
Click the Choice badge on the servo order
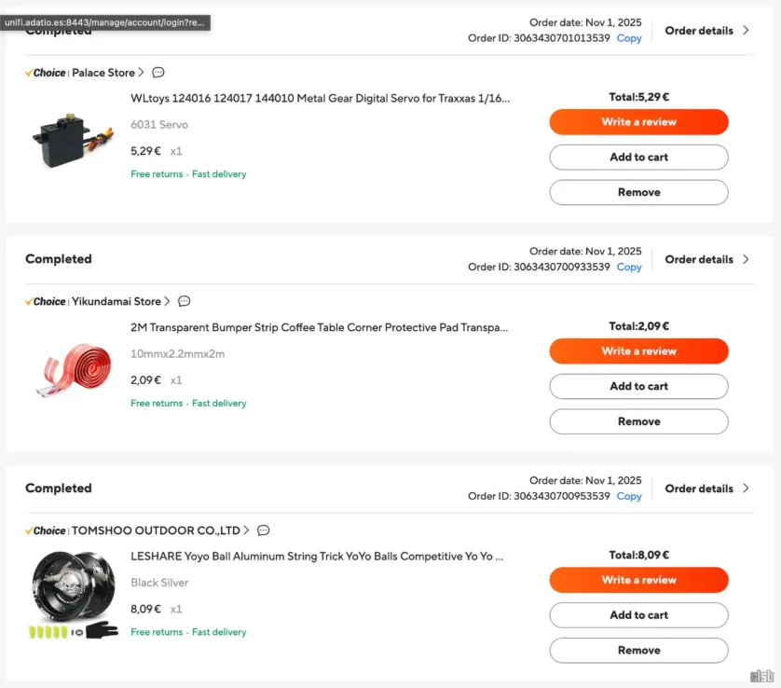pyautogui.click(x=45, y=72)
